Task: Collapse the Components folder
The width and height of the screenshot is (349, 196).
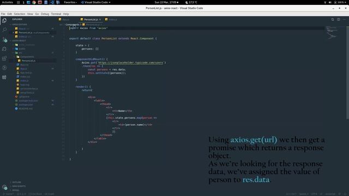Action: 25,57
